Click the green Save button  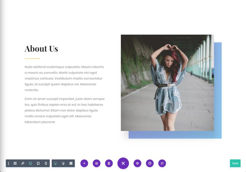click(x=235, y=163)
